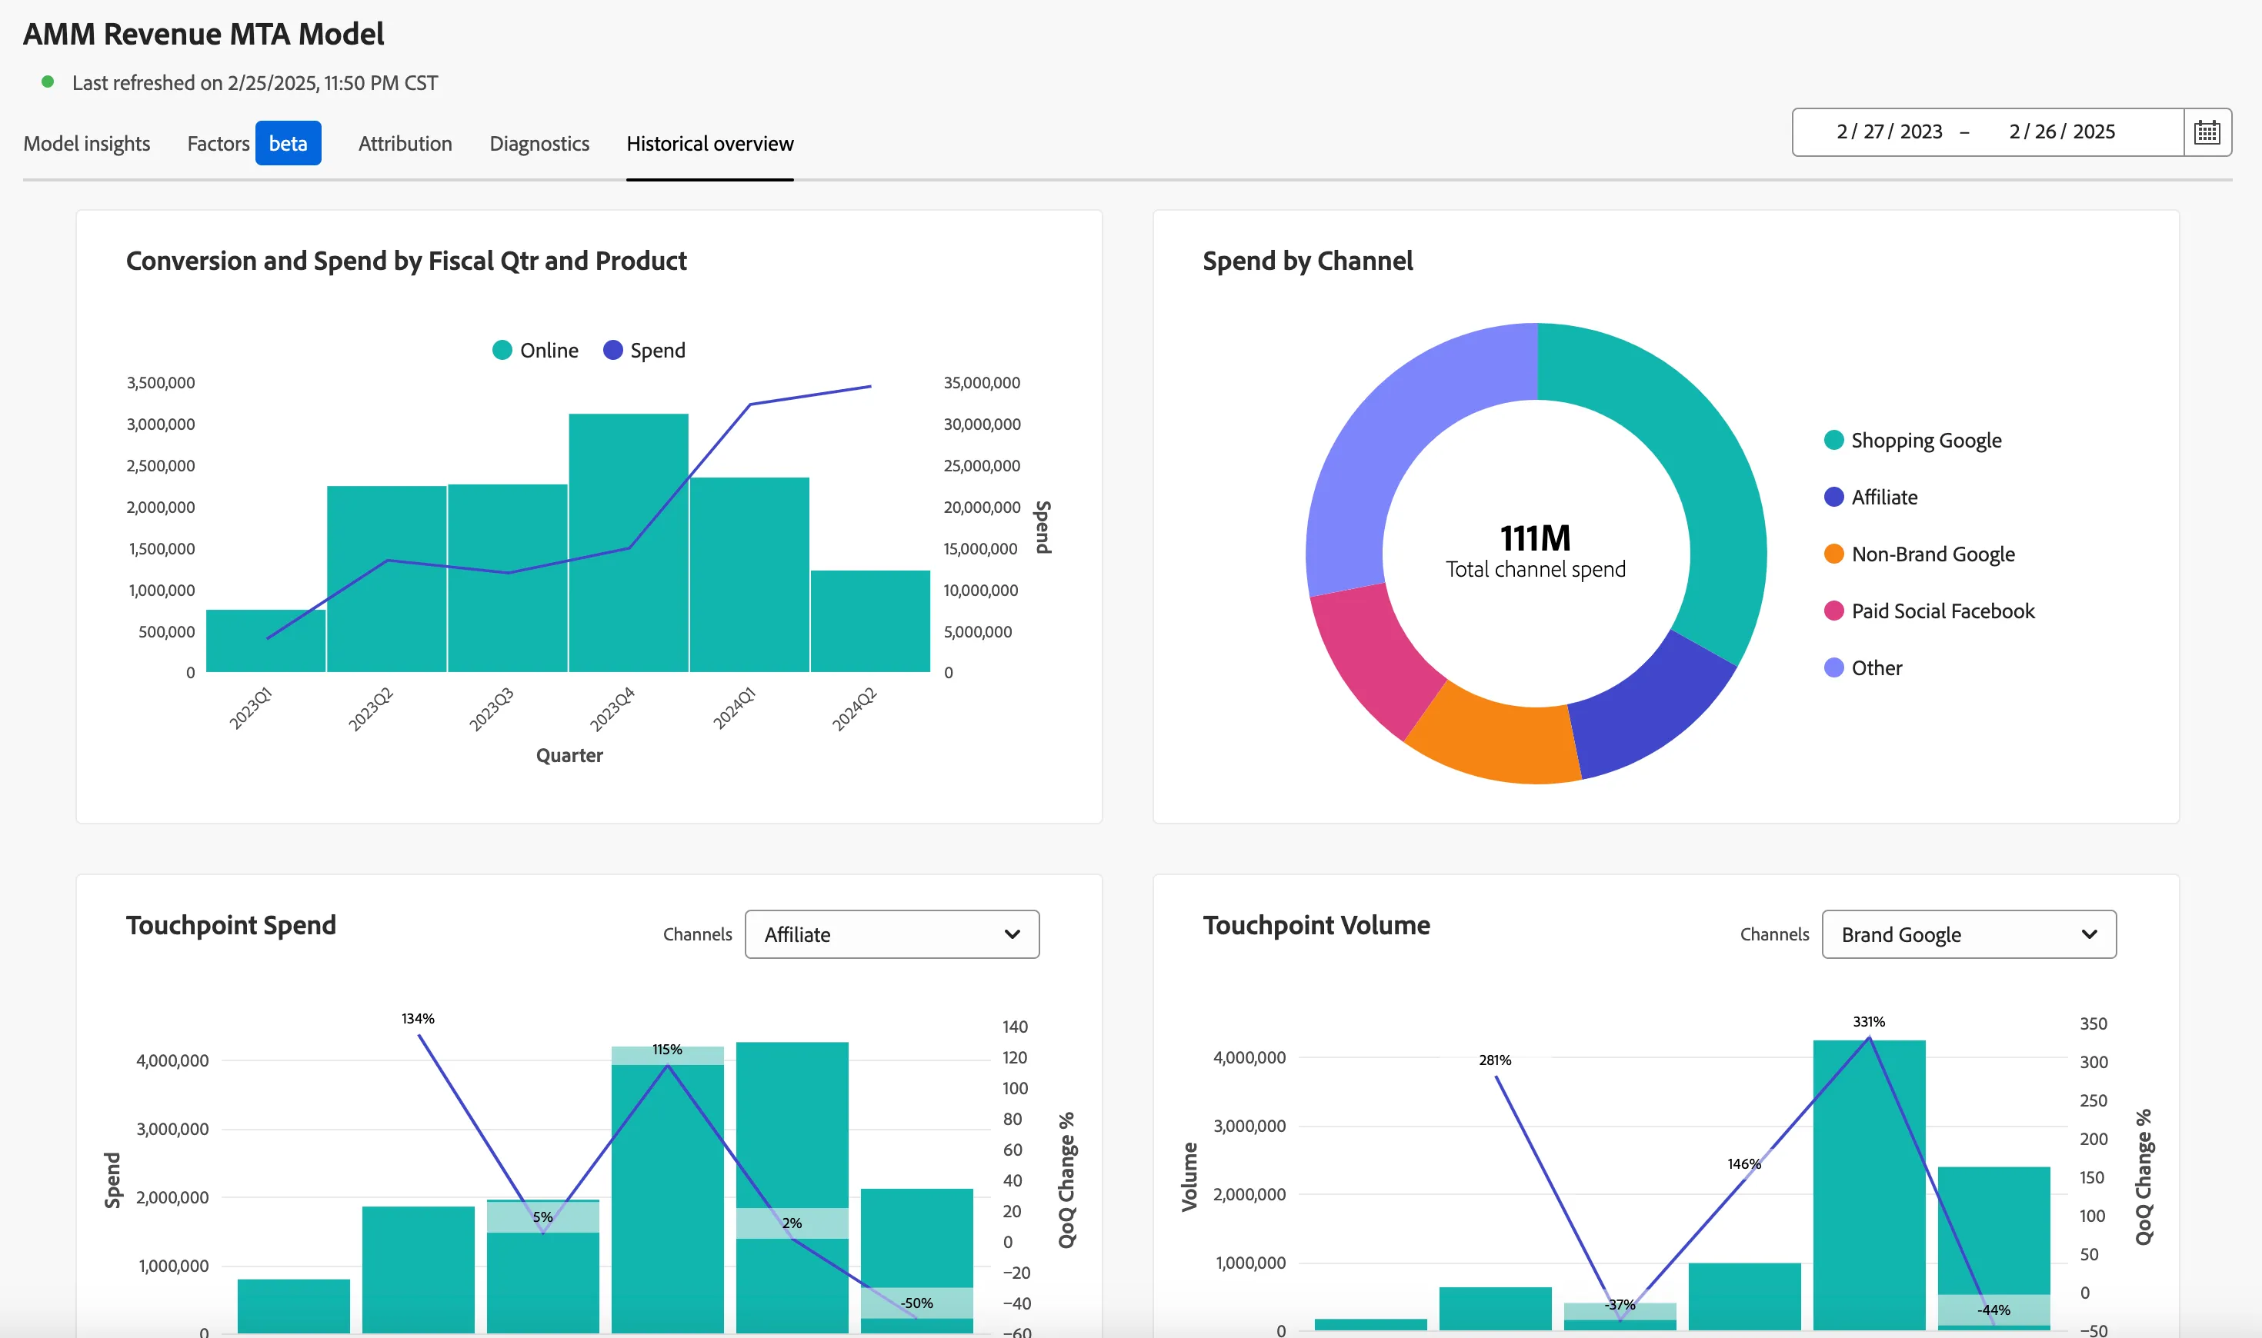Click the Last refreshed status text
Screen dimensions: 2262x1338
coord(255,83)
